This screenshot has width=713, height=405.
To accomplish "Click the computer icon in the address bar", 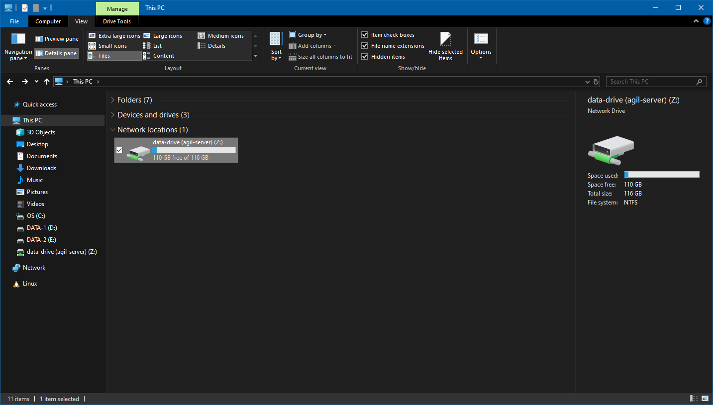I will coord(59,82).
